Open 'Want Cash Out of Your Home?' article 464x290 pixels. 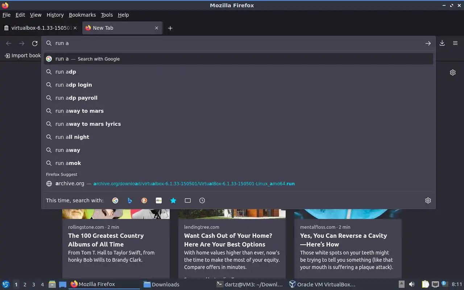tap(228, 240)
